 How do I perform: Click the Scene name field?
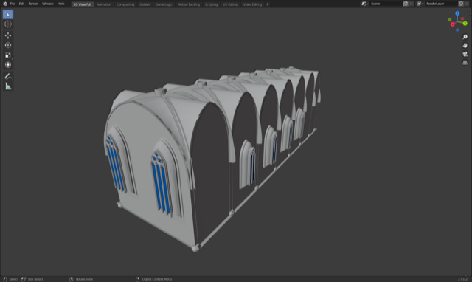pyautogui.click(x=386, y=4)
